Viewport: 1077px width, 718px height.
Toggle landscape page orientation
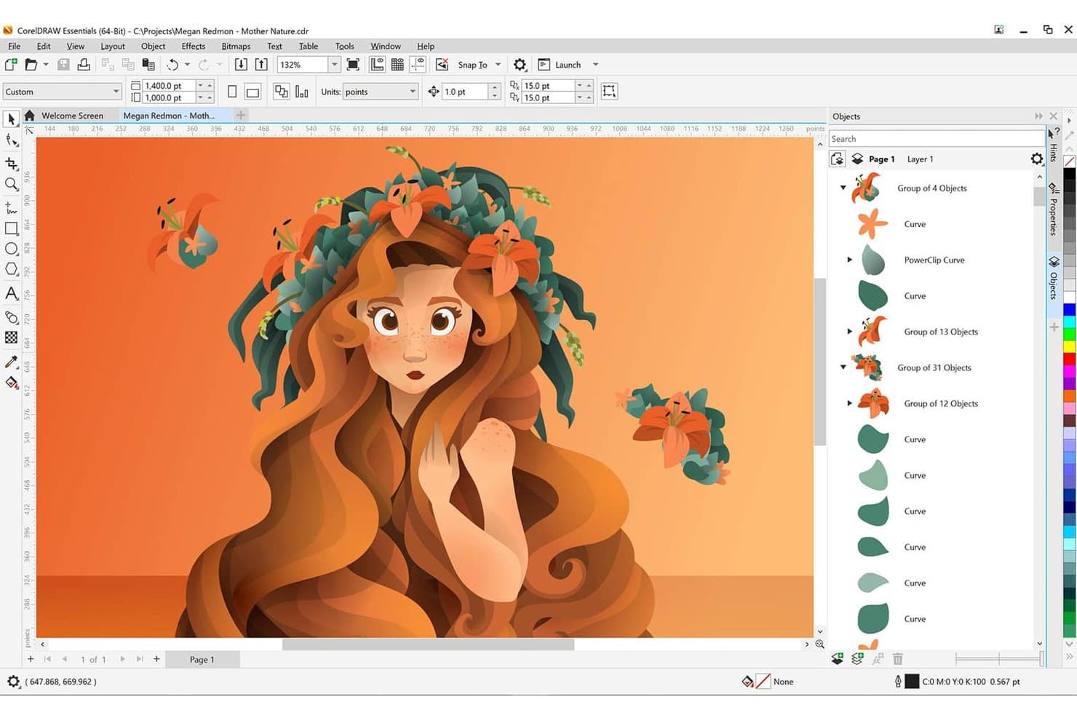pos(253,92)
